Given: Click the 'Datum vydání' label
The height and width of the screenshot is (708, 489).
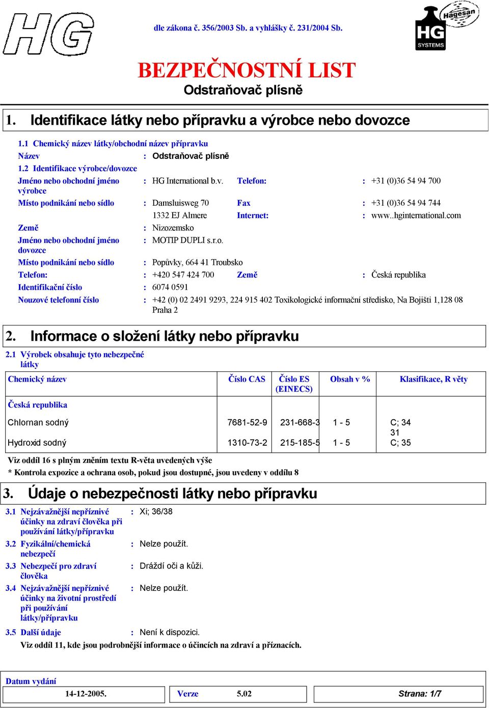Looking at the screenshot, I should (31, 682).
